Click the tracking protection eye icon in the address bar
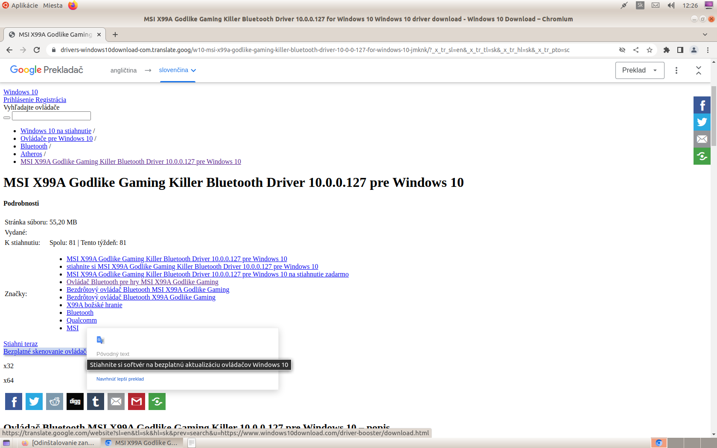This screenshot has width=717, height=448. click(622, 50)
